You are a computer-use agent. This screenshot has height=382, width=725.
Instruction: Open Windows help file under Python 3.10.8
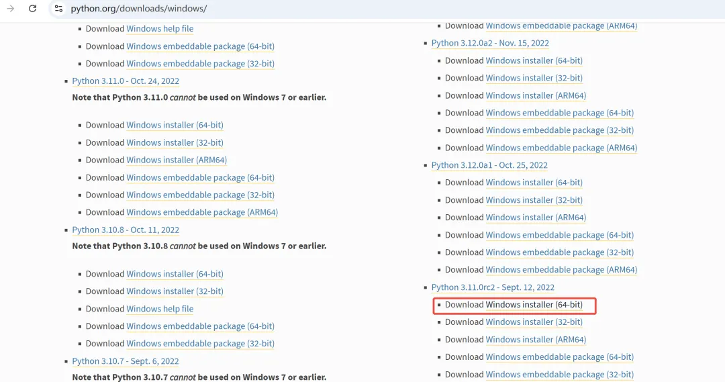[160, 309]
